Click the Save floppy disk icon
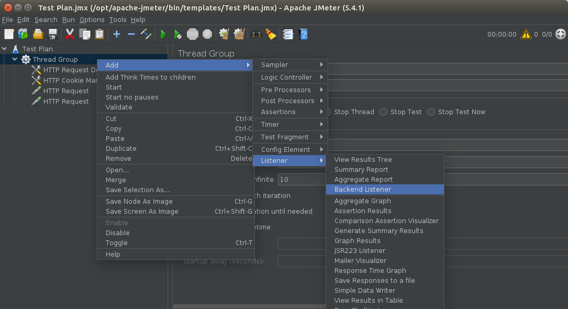The width and height of the screenshot is (568, 309). (53, 34)
